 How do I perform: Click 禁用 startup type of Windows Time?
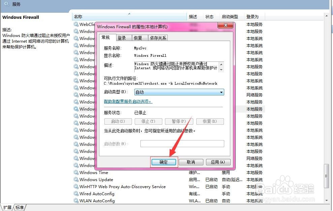(x=226, y=172)
